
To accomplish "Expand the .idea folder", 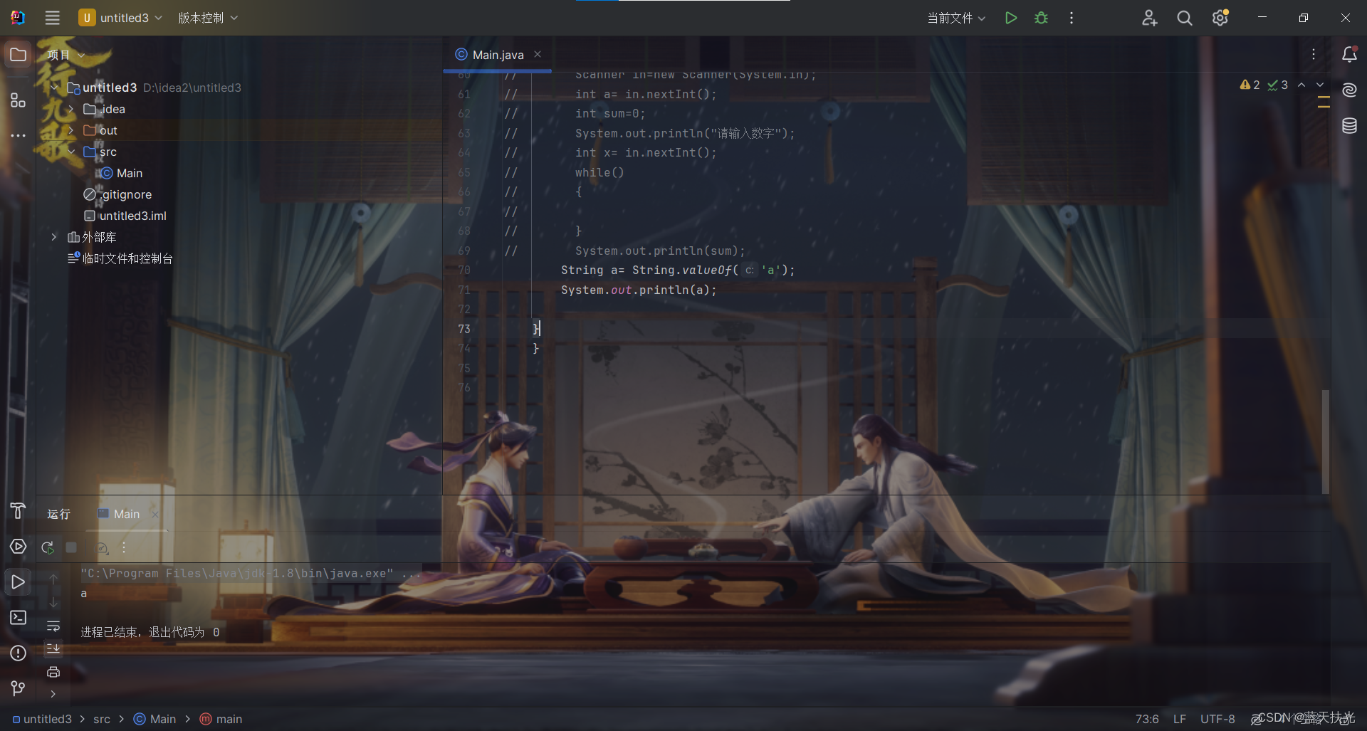I will [x=70, y=109].
